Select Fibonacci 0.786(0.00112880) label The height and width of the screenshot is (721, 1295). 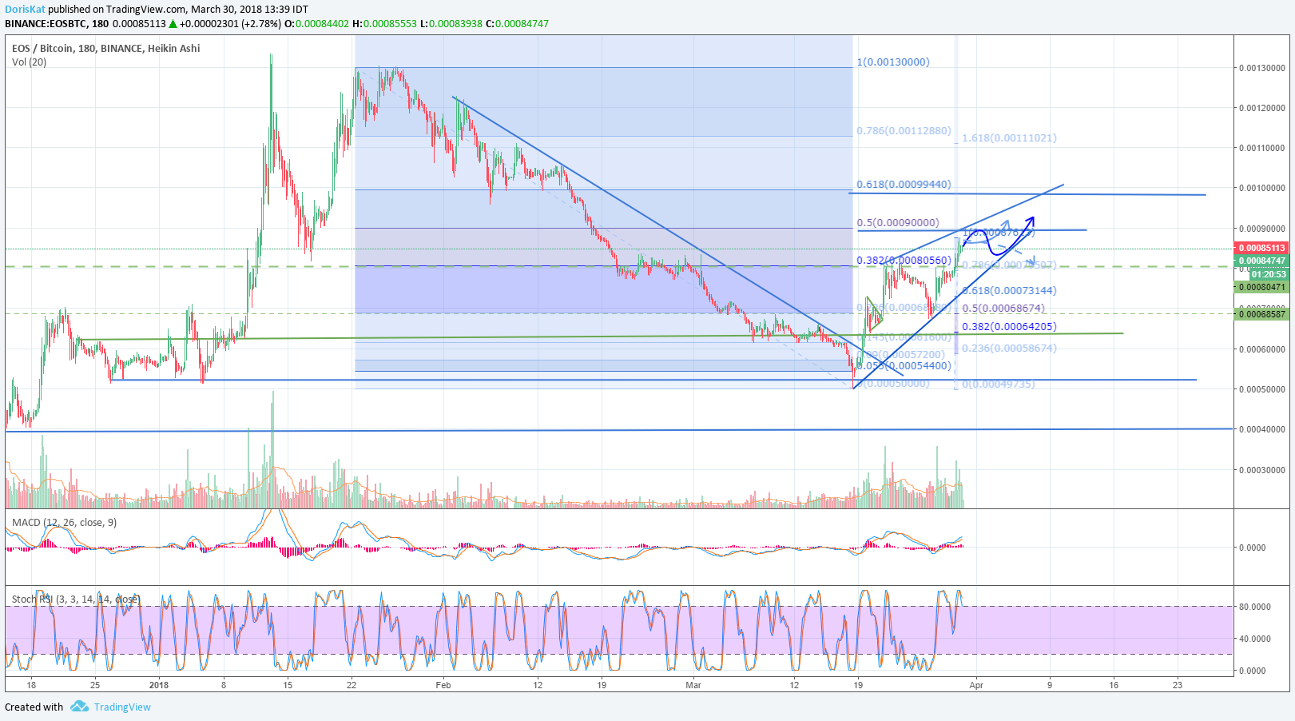tap(904, 130)
